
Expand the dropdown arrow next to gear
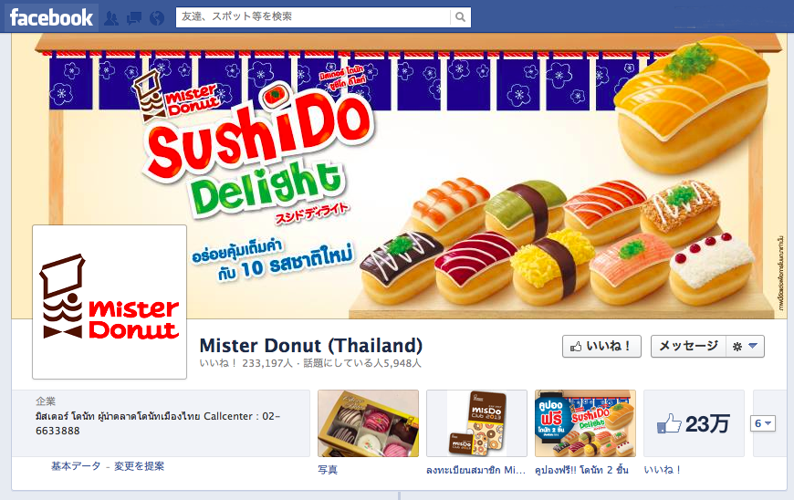pos(753,346)
